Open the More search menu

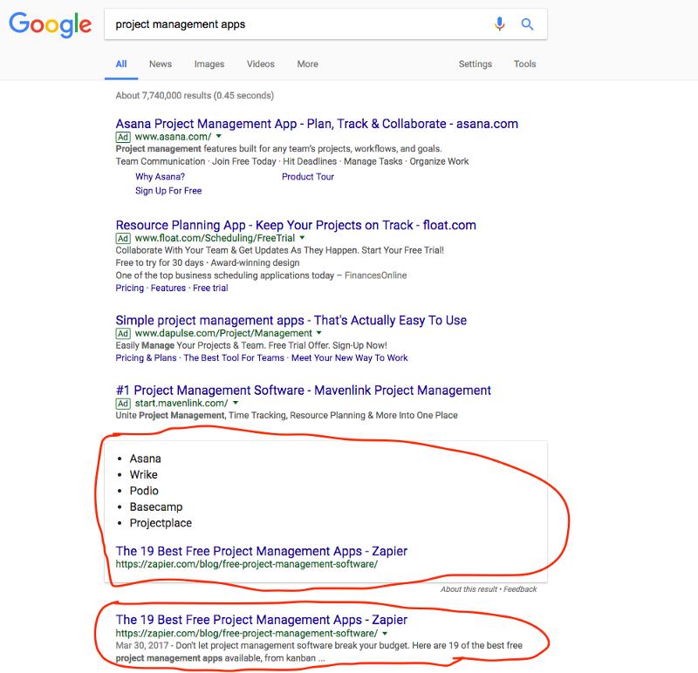point(308,64)
